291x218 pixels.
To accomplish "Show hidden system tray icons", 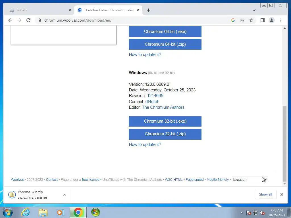I will pyautogui.click(x=242, y=213).
